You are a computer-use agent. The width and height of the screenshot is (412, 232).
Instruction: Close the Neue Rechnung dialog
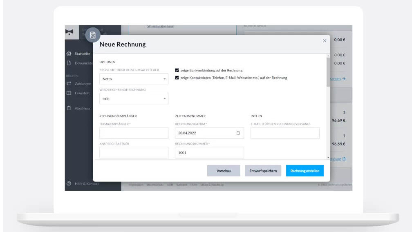point(325,41)
